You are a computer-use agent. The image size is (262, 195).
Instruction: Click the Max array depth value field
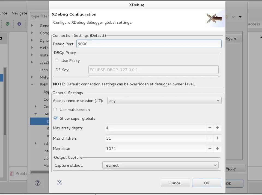[x=155, y=128]
